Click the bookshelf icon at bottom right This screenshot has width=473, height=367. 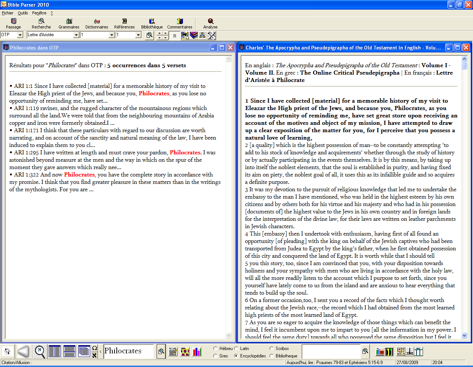pyautogui.click(x=380, y=351)
